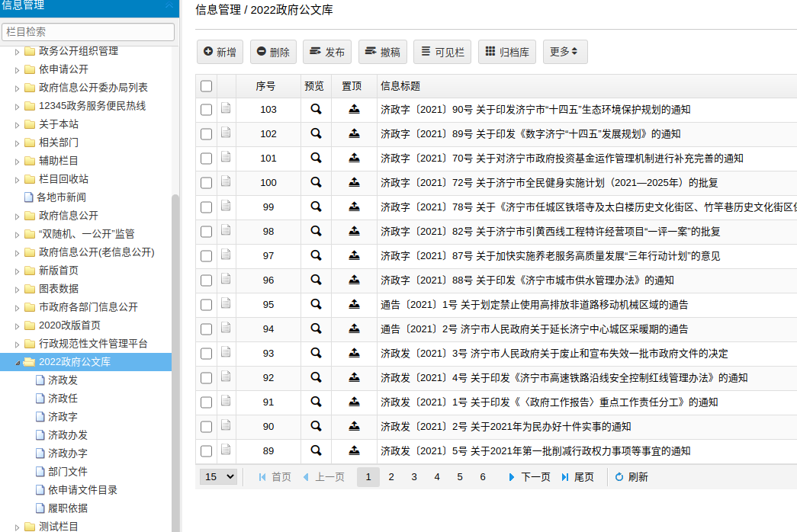Open the 济政任 tree item

(63, 399)
